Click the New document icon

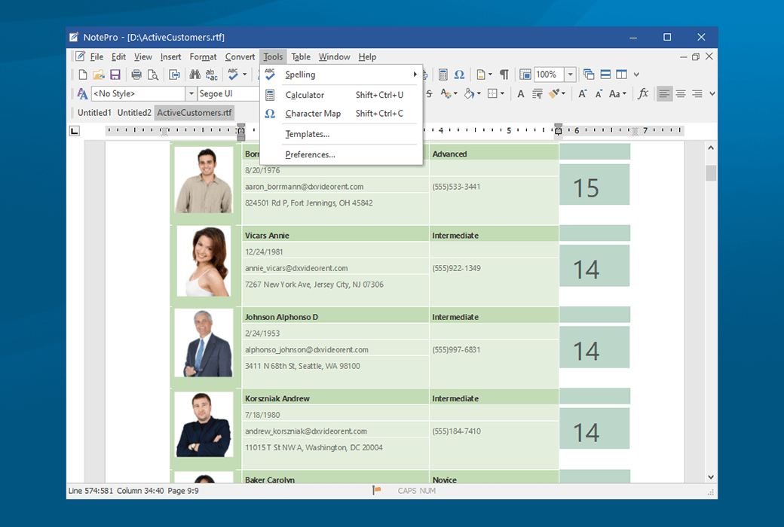click(83, 75)
